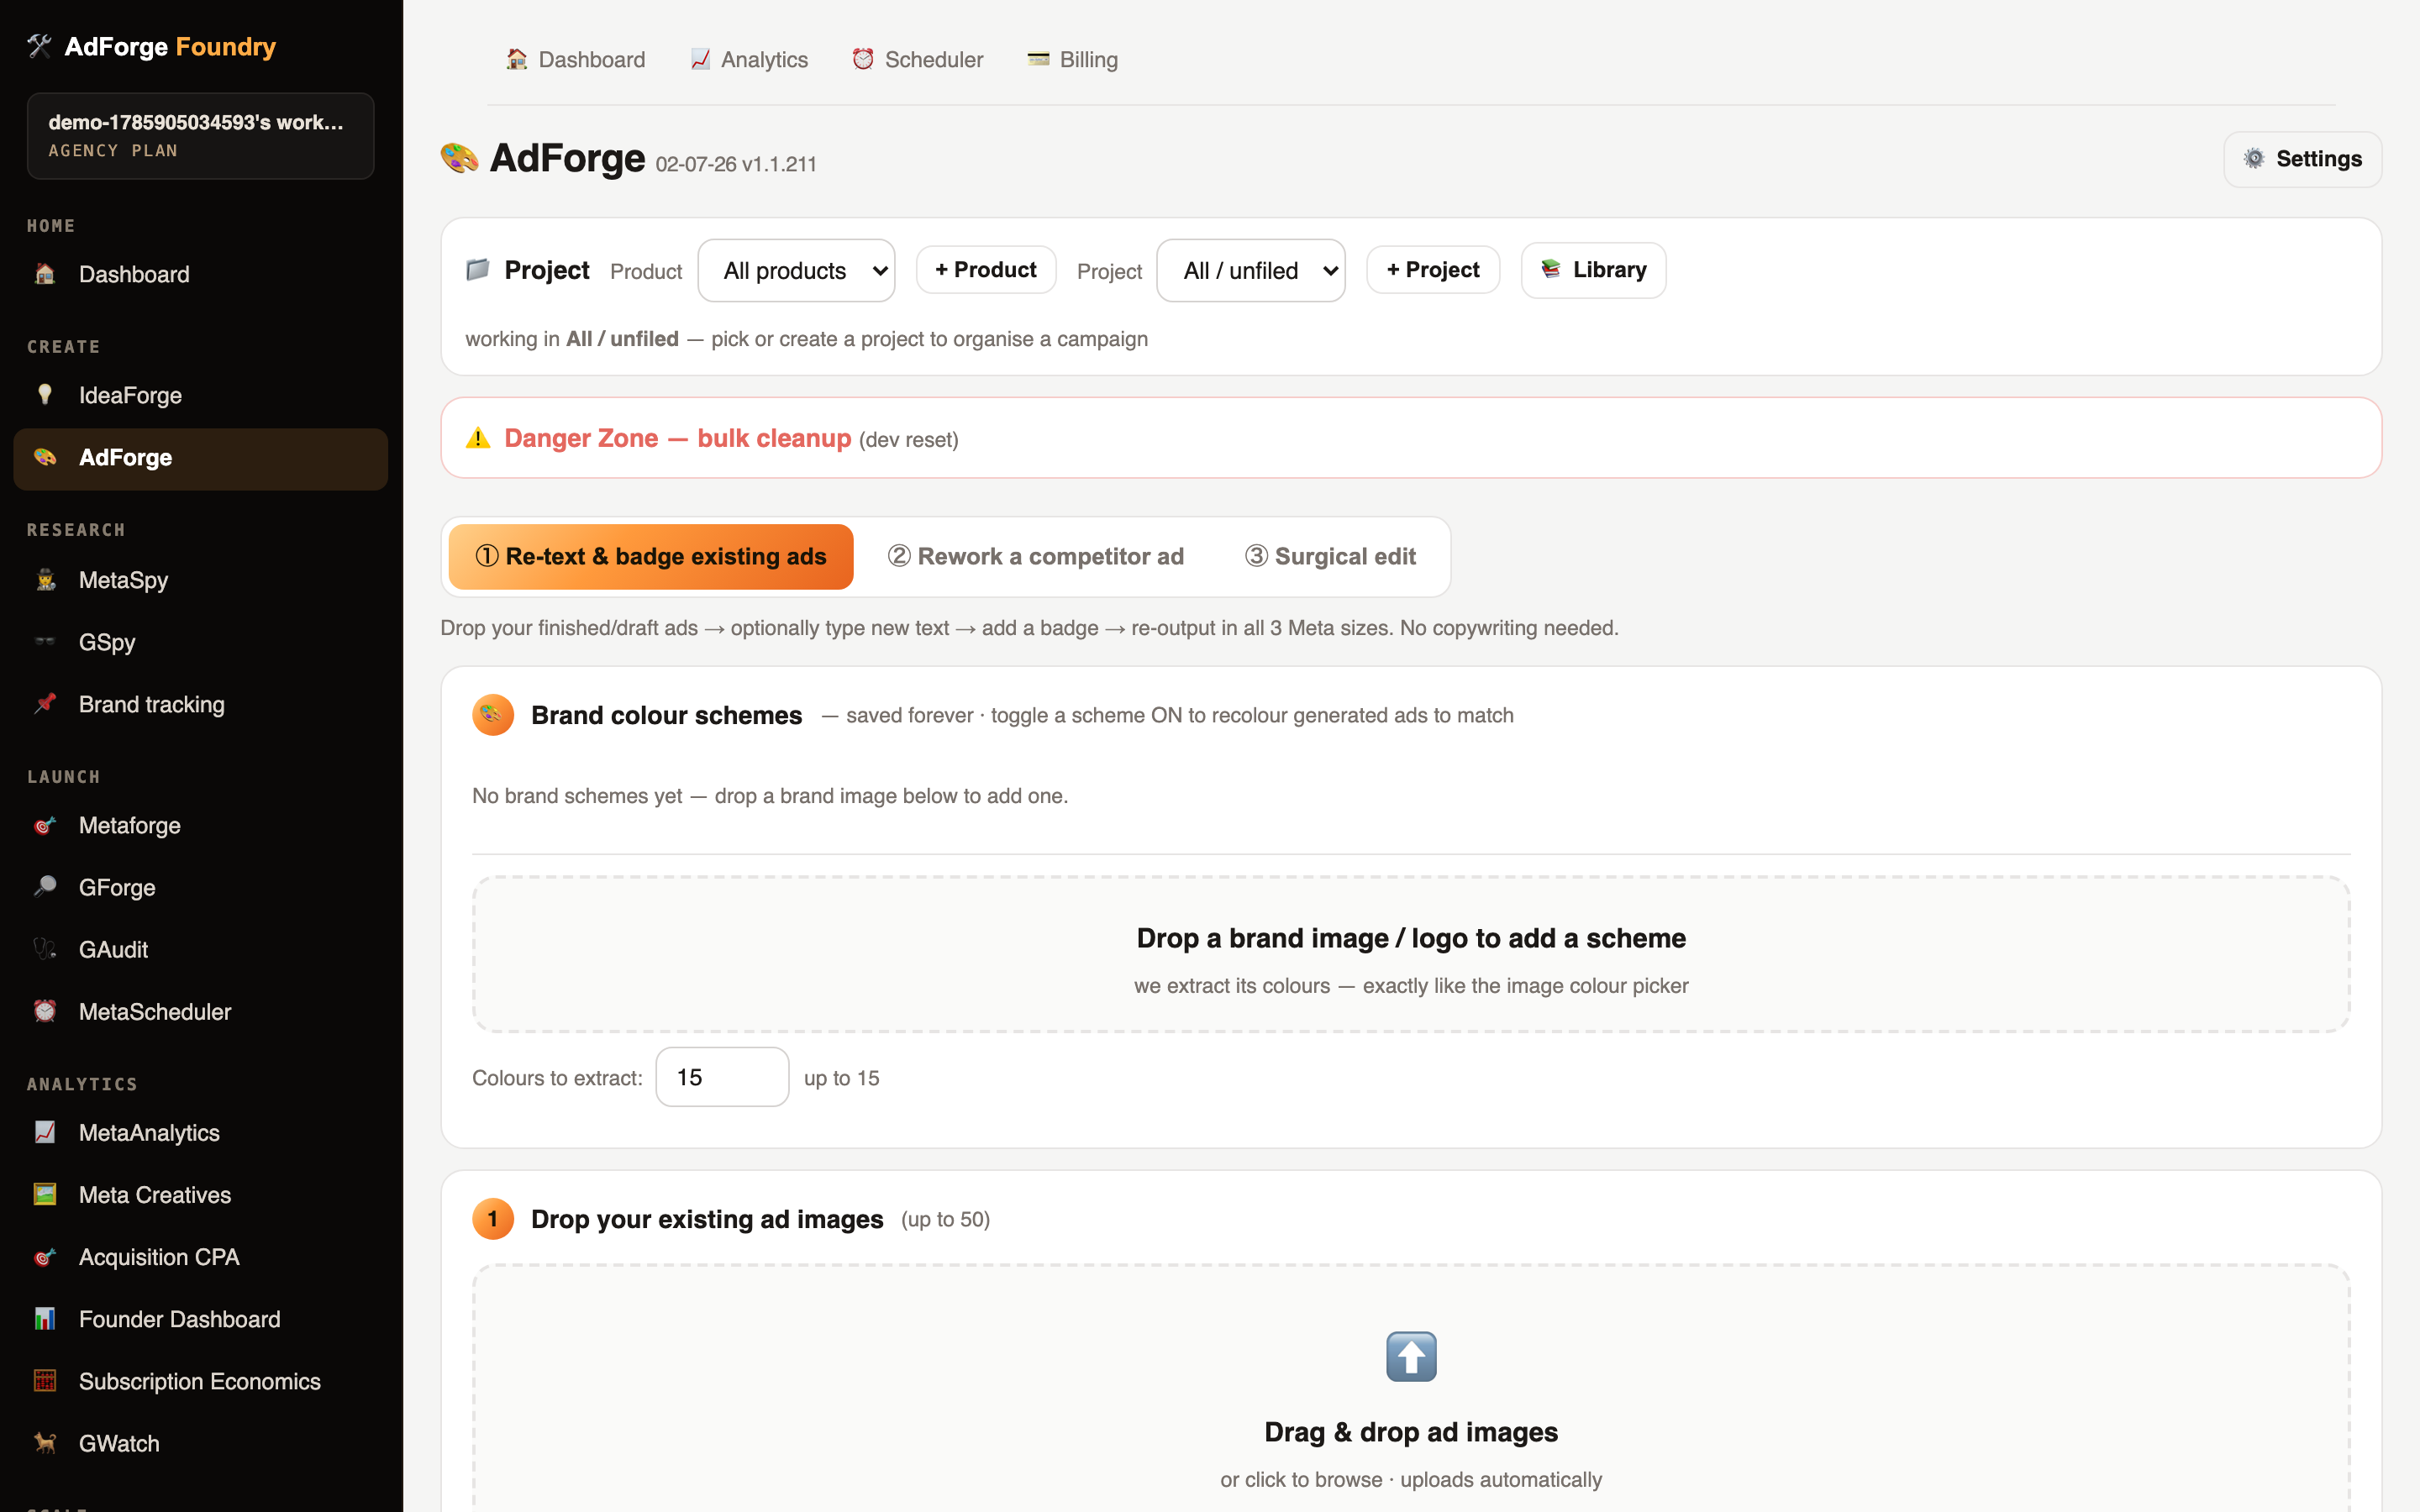2420x1512 pixels.
Task: Open the All / unfiled project dropdown
Action: 1250,270
